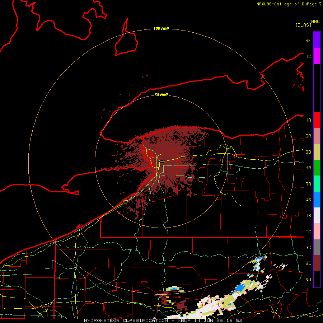
Task: Click the 'NEXLAB-College of DuPage' credit text
Action: pyautogui.click(x=286, y=4)
